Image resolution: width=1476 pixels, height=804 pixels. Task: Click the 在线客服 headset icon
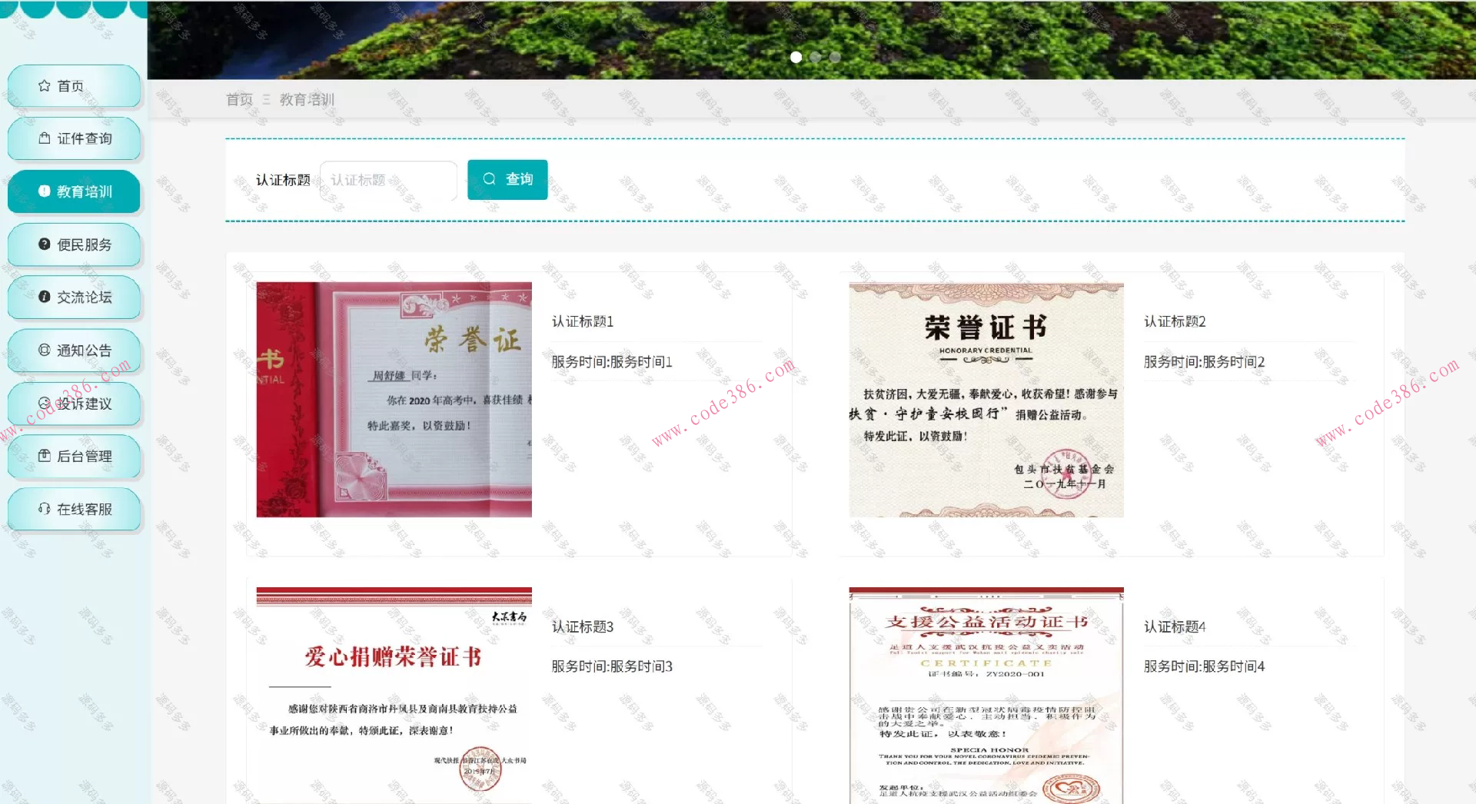[x=44, y=509]
